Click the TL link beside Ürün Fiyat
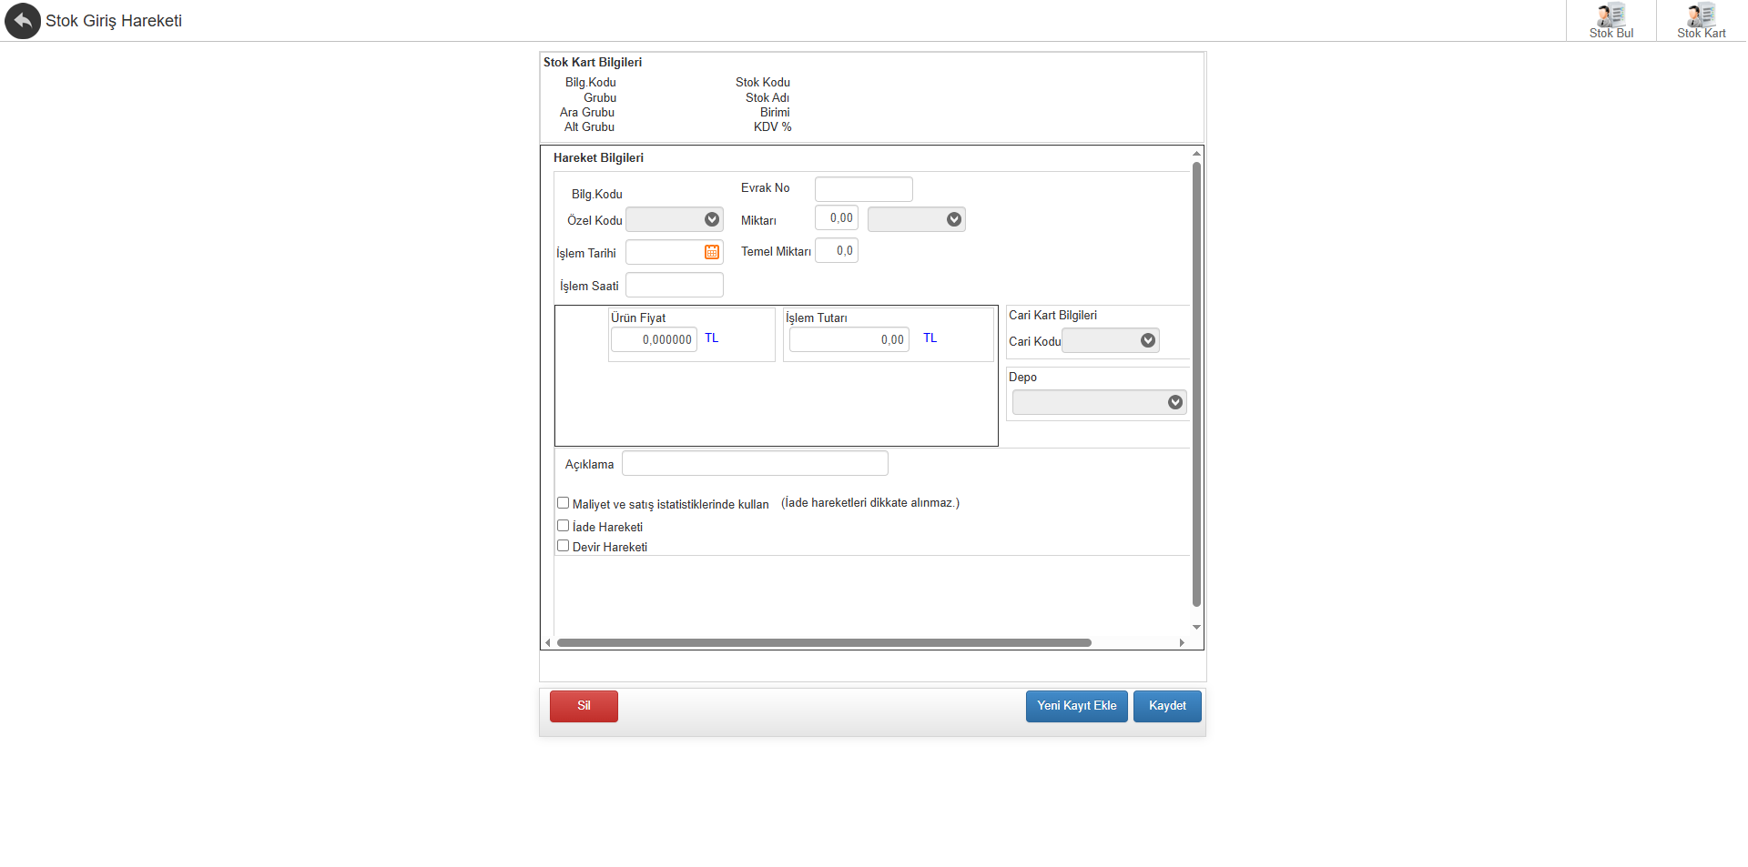This screenshot has height=867, width=1748. coord(712,338)
